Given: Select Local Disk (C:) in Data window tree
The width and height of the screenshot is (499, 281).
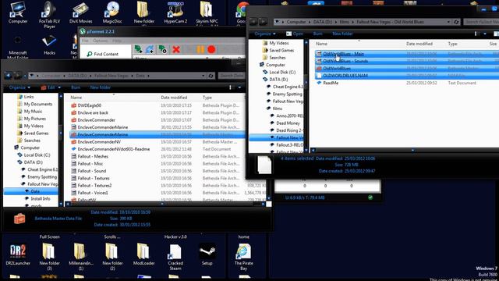Looking at the screenshot, I should tap(37, 155).
